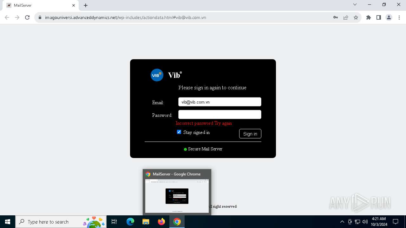The image size is (406, 228).
Task: Click the VIB logo image
Action: coord(157,75)
